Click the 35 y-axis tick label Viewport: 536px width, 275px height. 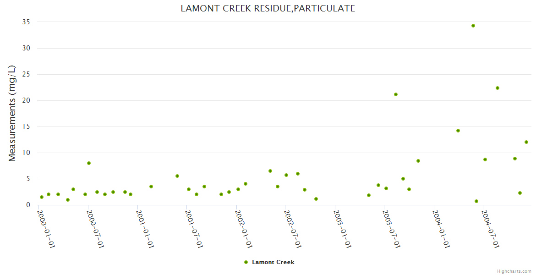tap(26, 22)
